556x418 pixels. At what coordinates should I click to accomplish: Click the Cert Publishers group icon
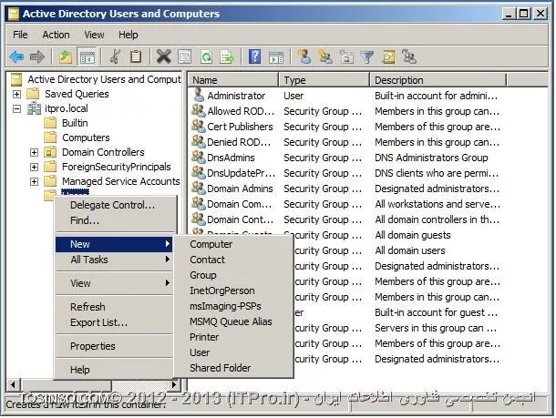click(199, 126)
